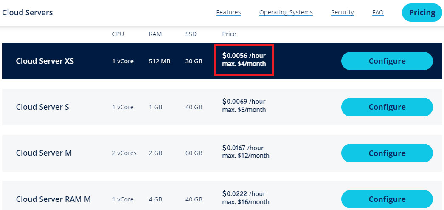Click the SSD column header
The height and width of the screenshot is (210, 444).
click(191, 34)
